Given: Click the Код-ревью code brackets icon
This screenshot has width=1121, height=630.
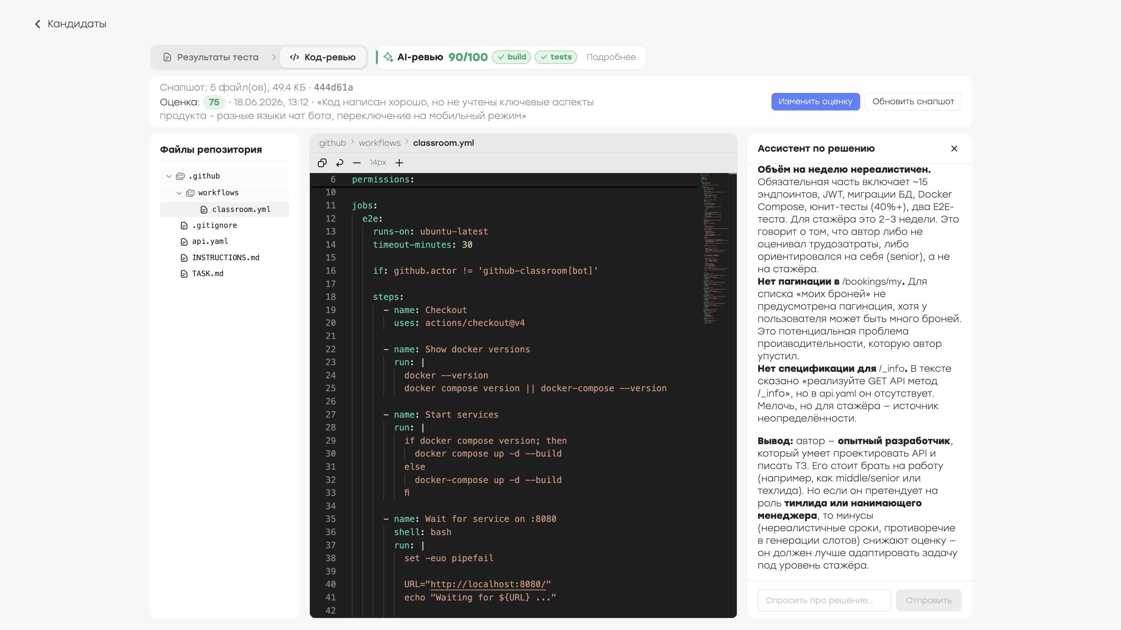Looking at the screenshot, I should tap(294, 57).
